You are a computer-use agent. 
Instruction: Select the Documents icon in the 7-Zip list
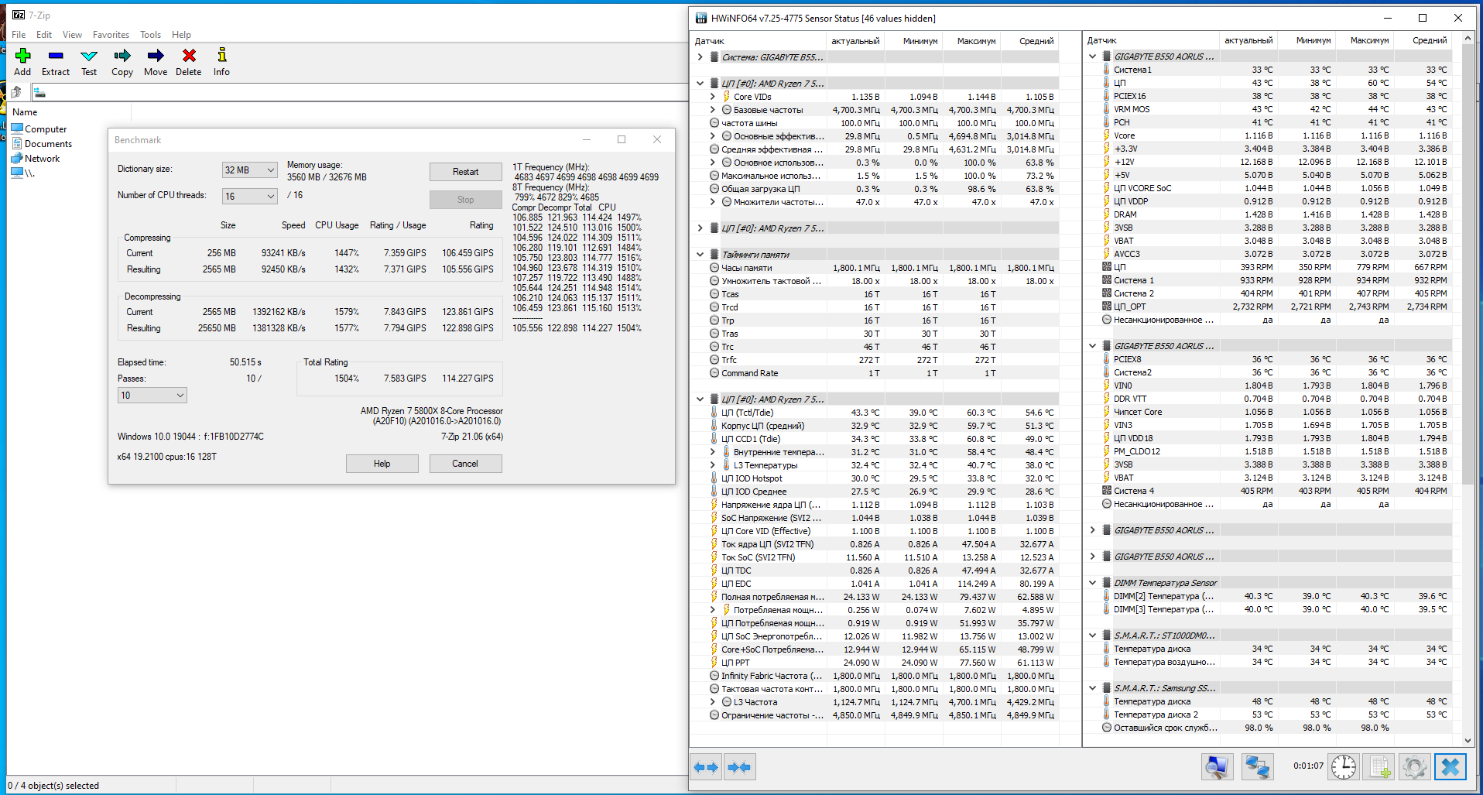pos(17,143)
